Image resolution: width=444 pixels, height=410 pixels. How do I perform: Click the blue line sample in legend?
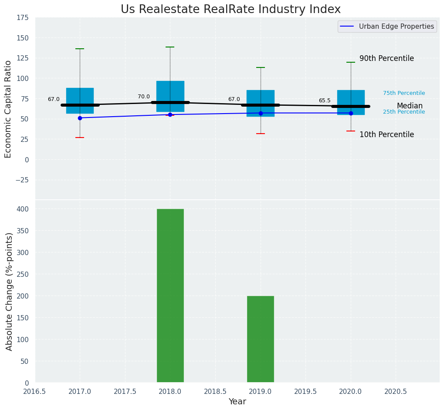(348, 27)
